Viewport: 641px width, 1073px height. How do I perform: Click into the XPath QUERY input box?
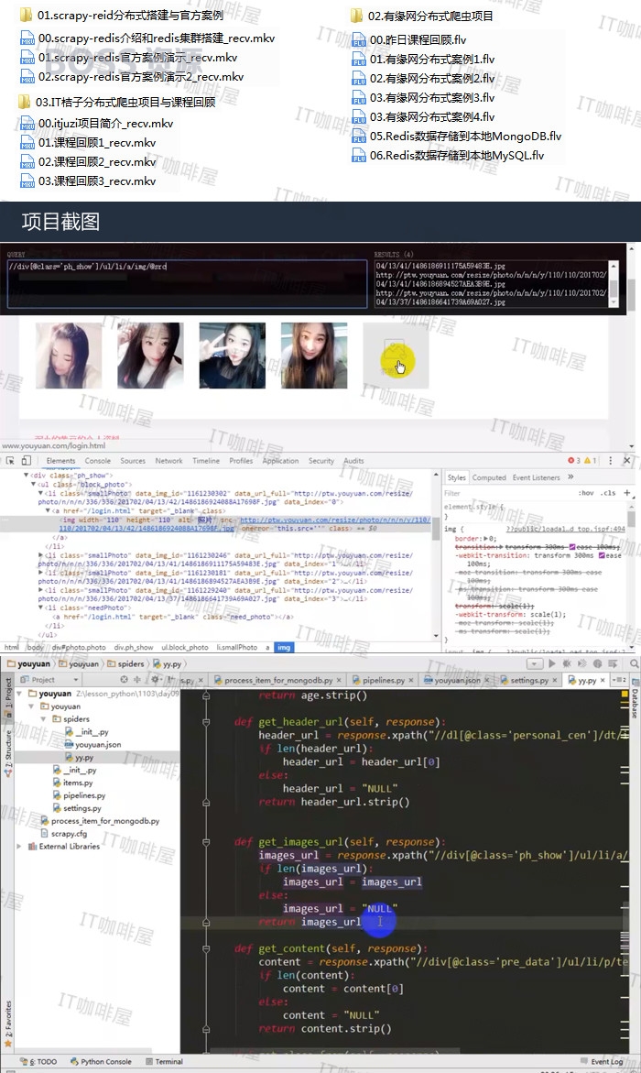(x=187, y=283)
